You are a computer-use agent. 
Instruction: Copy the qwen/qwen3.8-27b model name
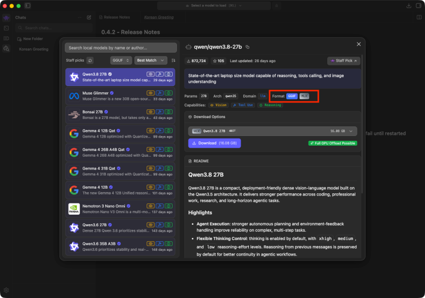tap(248, 47)
